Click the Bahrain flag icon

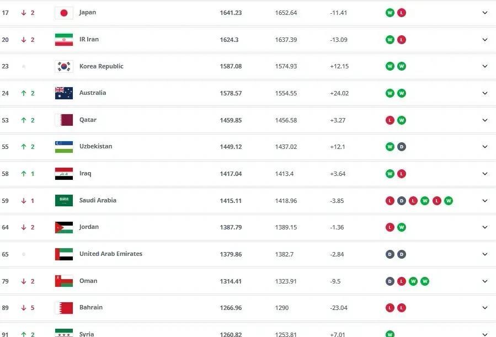[64, 308]
